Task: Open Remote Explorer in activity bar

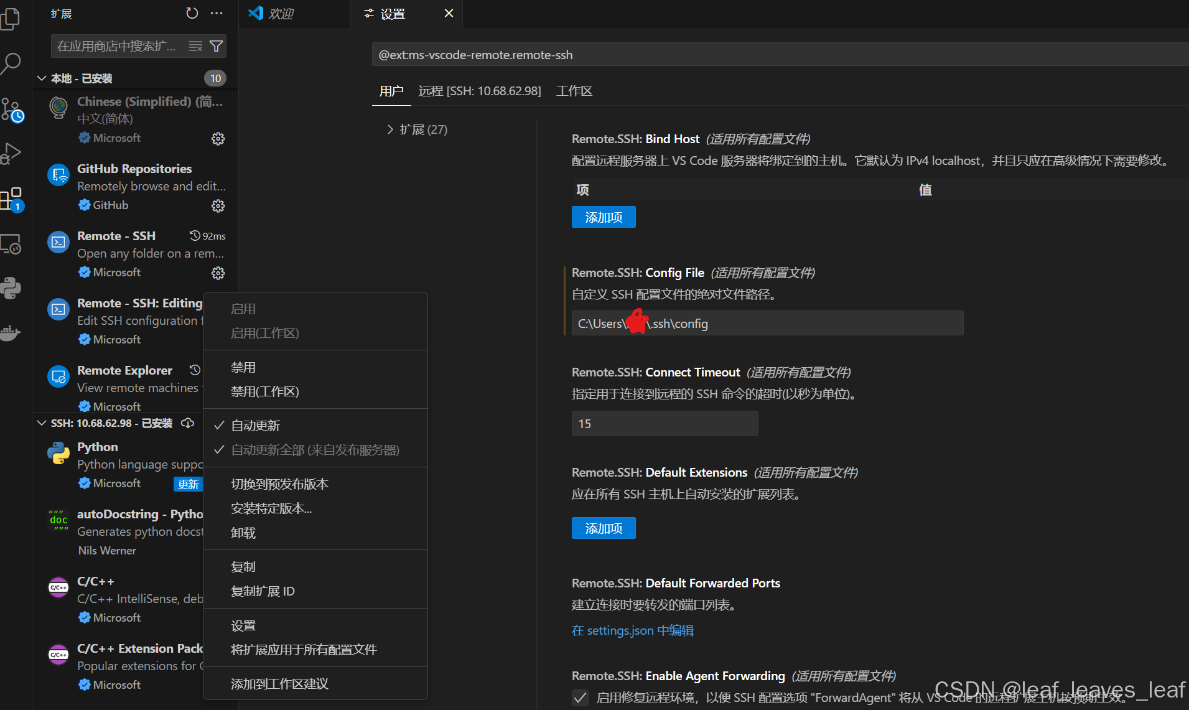Action: pos(11,244)
